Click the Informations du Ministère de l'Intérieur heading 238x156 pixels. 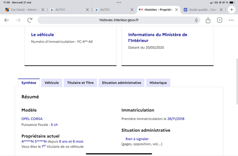click(x=158, y=38)
